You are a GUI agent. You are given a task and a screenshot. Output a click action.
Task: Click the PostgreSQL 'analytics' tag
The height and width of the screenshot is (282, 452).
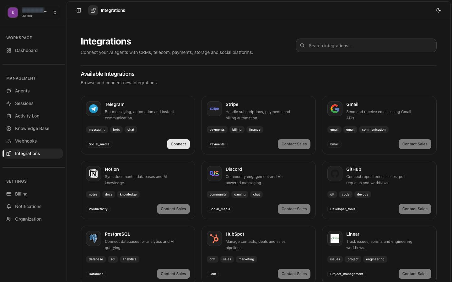tap(130, 259)
